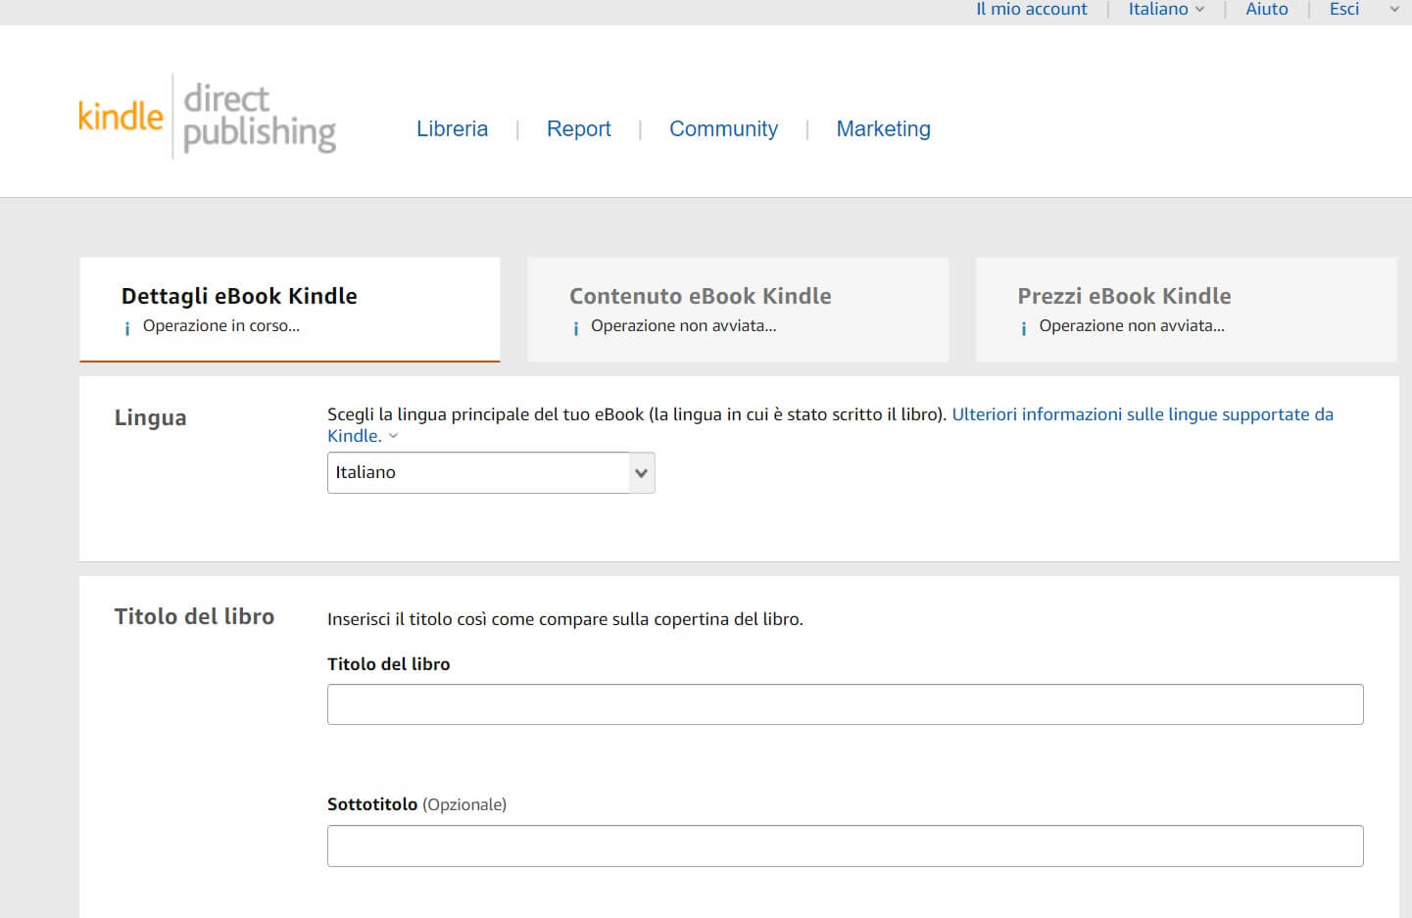The height and width of the screenshot is (918, 1412).
Task: Click info icon under Prezzi eBook Kindle
Action: (1024, 328)
